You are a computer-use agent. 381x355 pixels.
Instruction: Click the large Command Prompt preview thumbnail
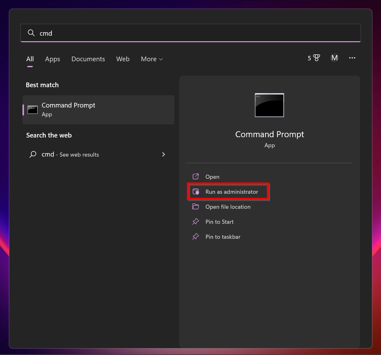click(x=269, y=105)
